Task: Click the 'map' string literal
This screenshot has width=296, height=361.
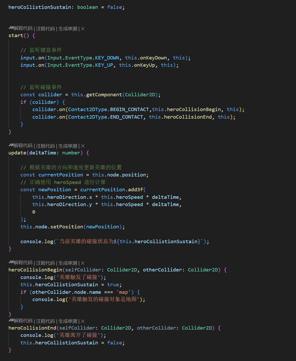Action: (124, 292)
